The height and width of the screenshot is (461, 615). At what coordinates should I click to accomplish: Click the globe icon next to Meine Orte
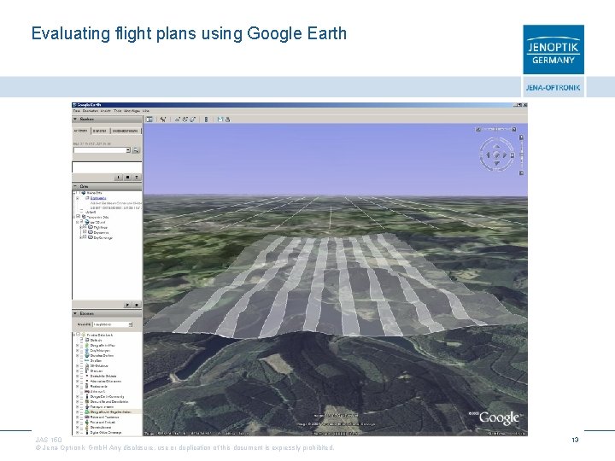click(84, 193)
